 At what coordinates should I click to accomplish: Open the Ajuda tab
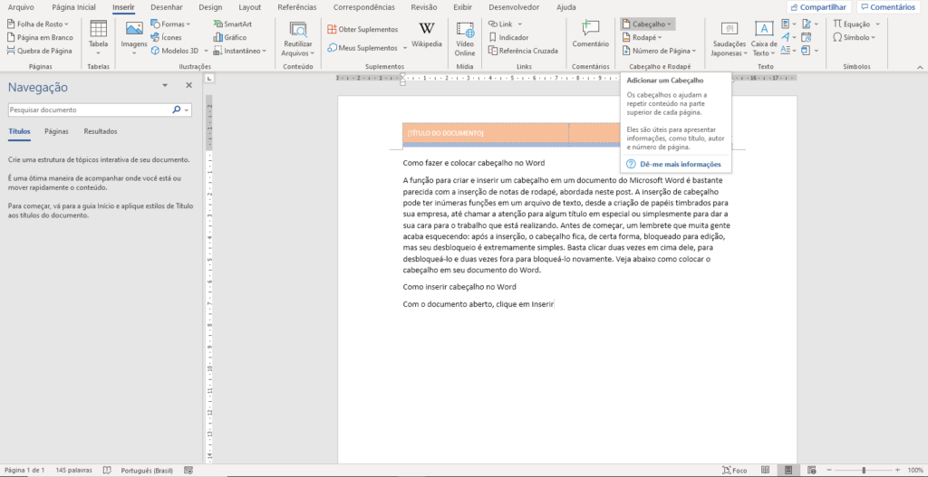point(565,7)
